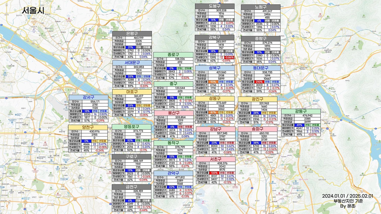Click the 강남구 district header
The width and height of the screenshot is (381, 214).
click(x=216, y=129)
